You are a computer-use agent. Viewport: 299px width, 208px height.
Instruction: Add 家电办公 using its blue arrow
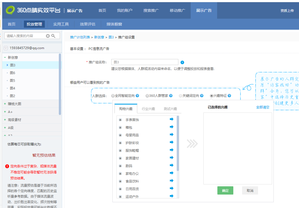pos(171,173)
